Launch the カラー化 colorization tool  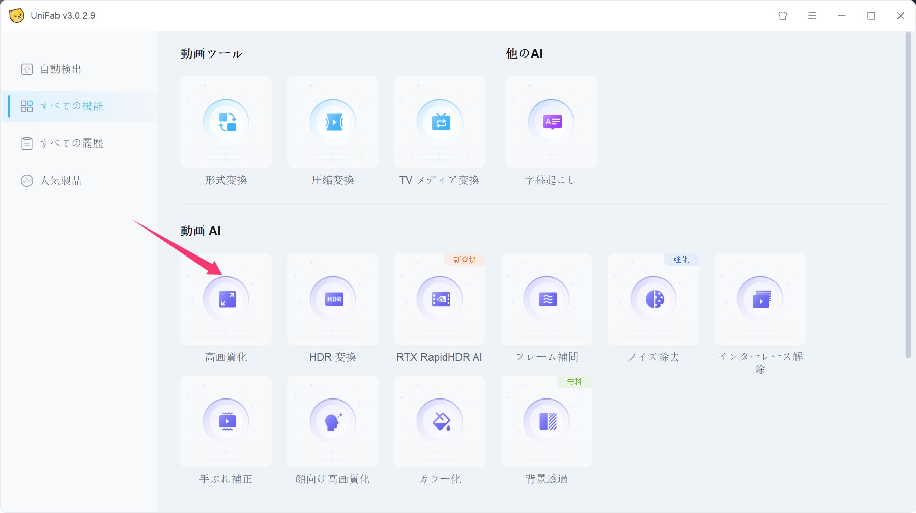[439, 421]
